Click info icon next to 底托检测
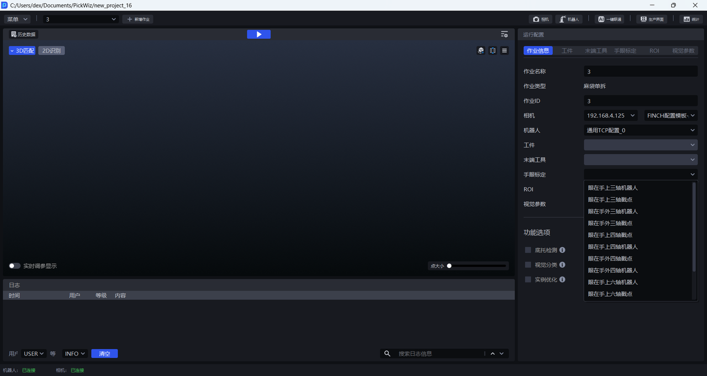707x376 pixels. pyautogui.click(x=562, y=250)
